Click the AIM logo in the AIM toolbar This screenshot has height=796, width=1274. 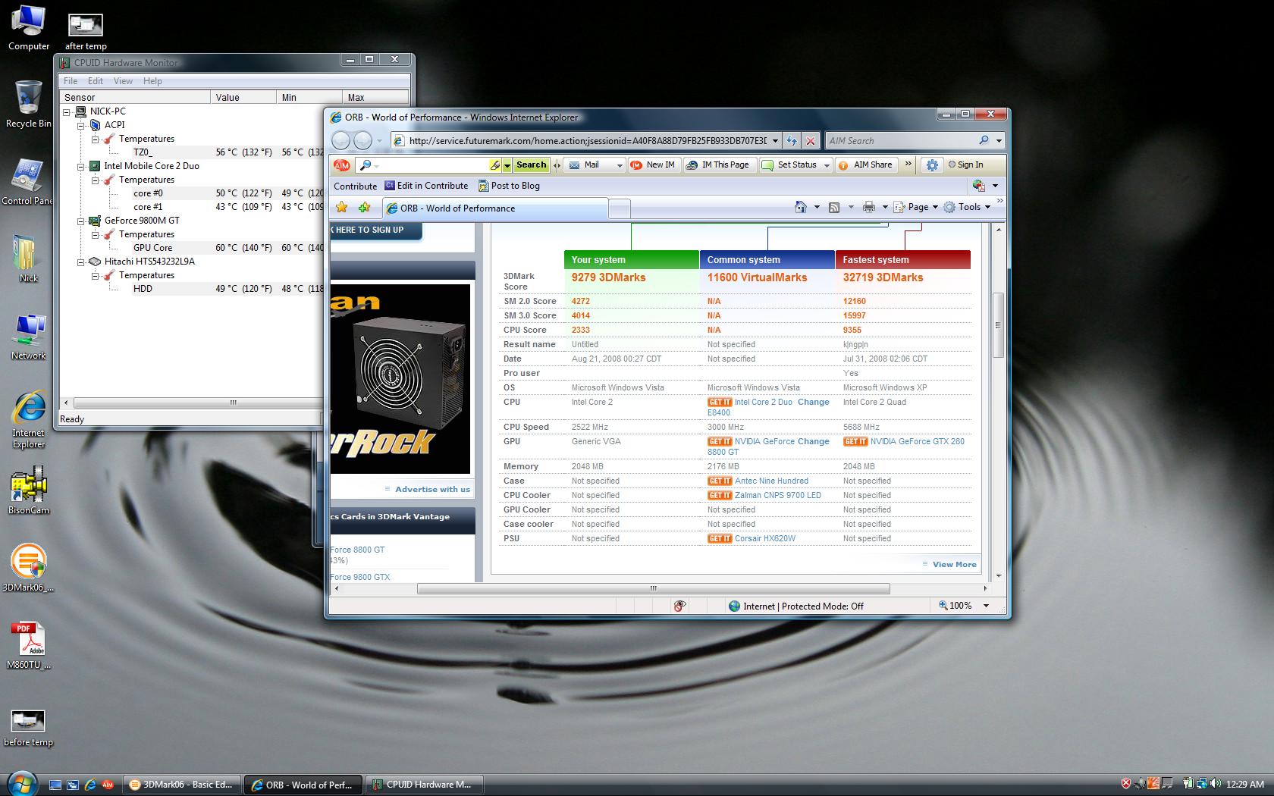[x=341, y=165]
